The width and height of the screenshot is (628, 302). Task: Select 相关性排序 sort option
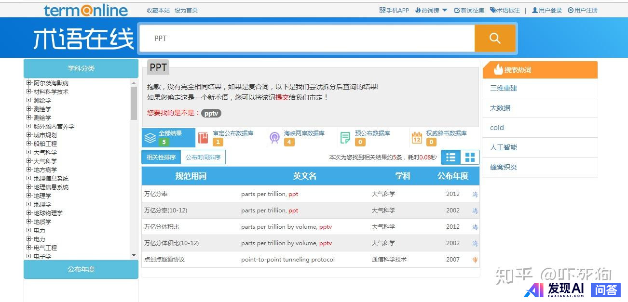(x=161, y=157)
